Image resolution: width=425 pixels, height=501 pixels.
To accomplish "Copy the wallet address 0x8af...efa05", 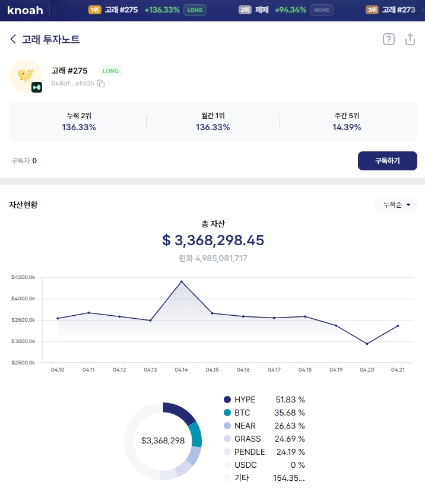I will [x=101, y=84].
